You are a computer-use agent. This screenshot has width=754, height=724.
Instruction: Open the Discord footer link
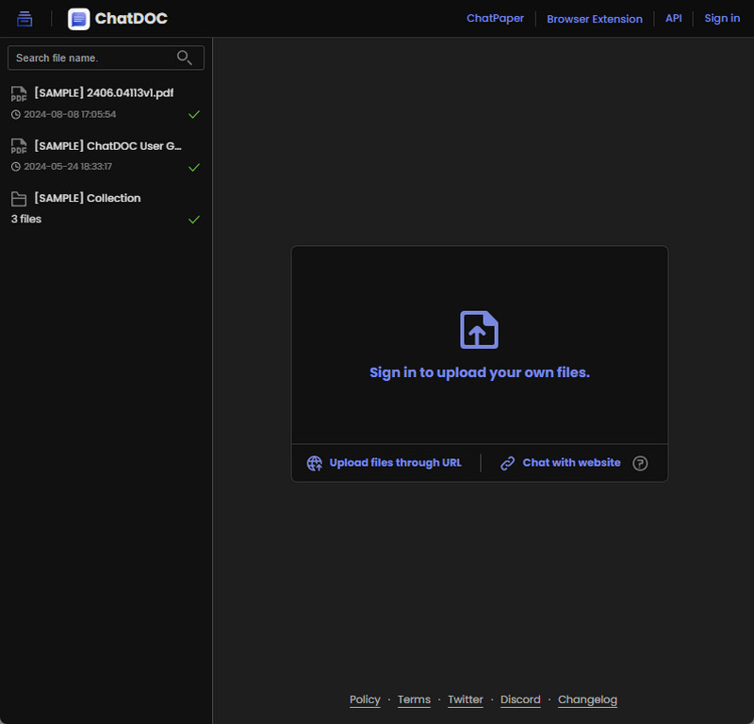coord(520,699)
